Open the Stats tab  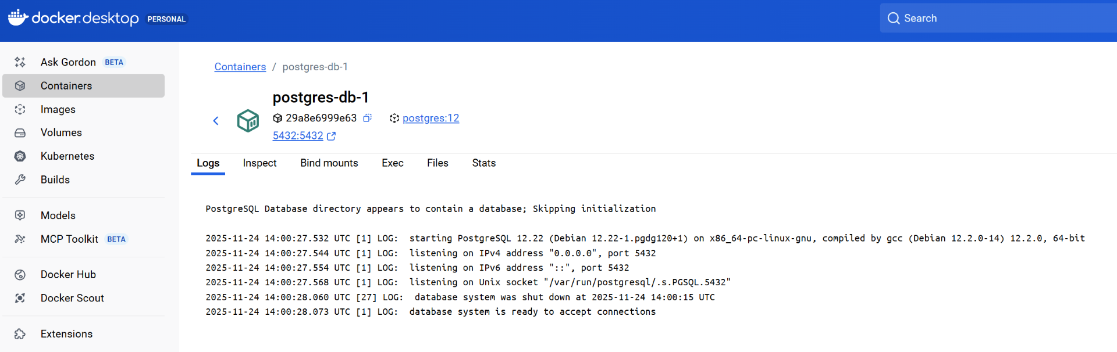[x=483, y=163]
